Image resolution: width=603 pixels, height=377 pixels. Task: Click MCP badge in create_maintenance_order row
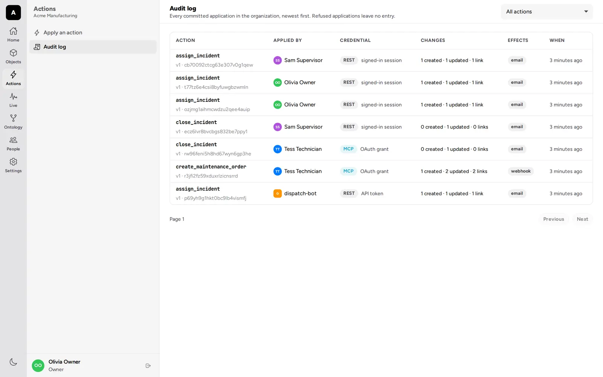[x=348, y=171]
